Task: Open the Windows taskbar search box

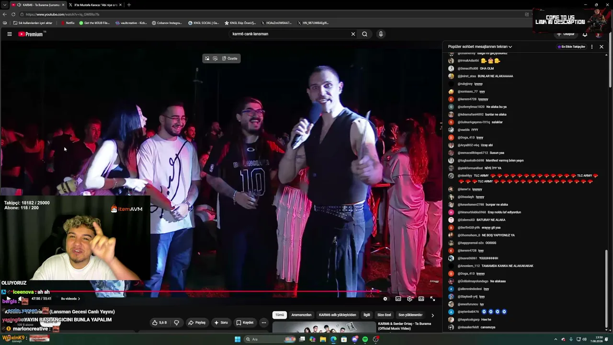Action: click(x=269, y=339)
